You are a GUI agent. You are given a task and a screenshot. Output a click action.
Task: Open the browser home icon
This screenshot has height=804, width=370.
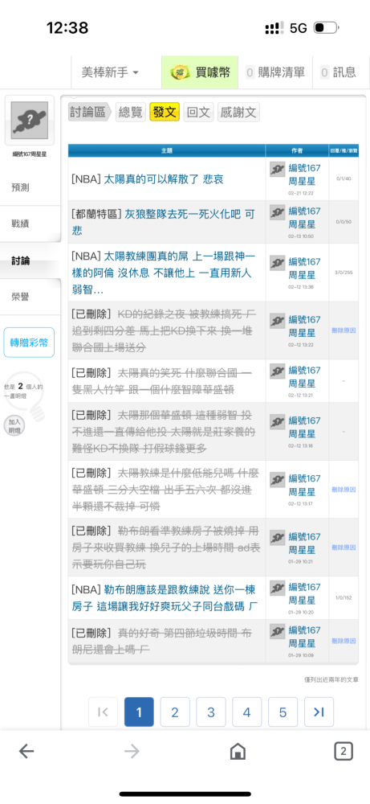(238, 752)
